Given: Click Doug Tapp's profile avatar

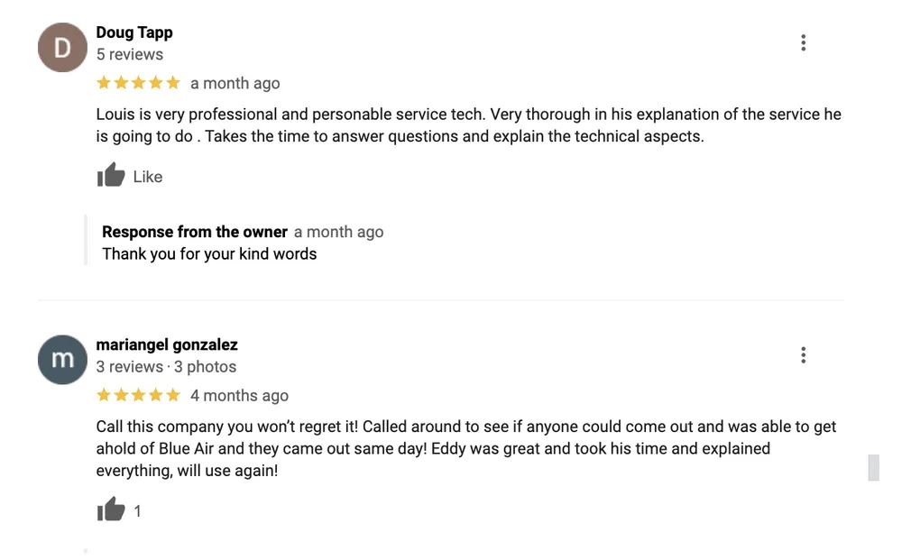Looking at the screenshot, I should 62,47.
